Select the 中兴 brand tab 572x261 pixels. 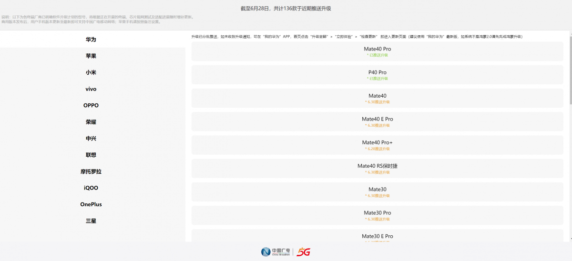92,138
